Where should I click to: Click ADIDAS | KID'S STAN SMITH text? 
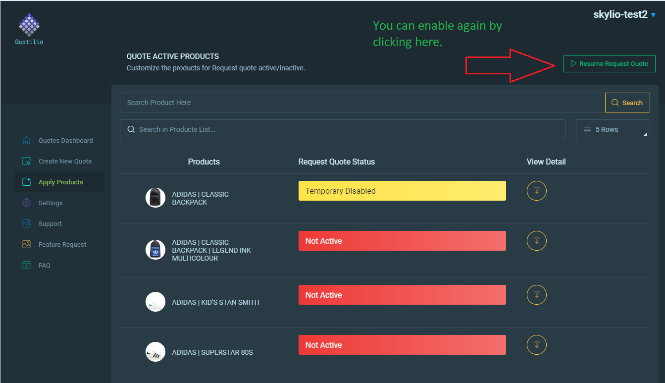point(215,302)
